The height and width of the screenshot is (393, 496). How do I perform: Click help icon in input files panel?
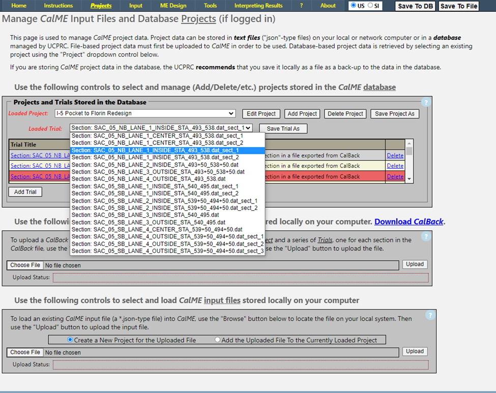[x=430, y=315]
